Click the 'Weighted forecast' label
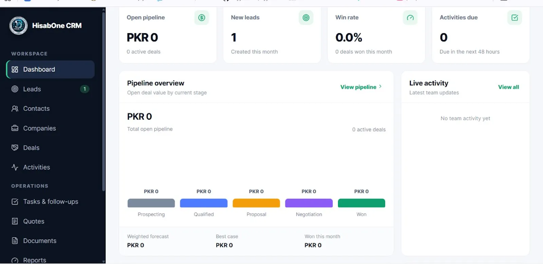 click(x=148, y=237)
